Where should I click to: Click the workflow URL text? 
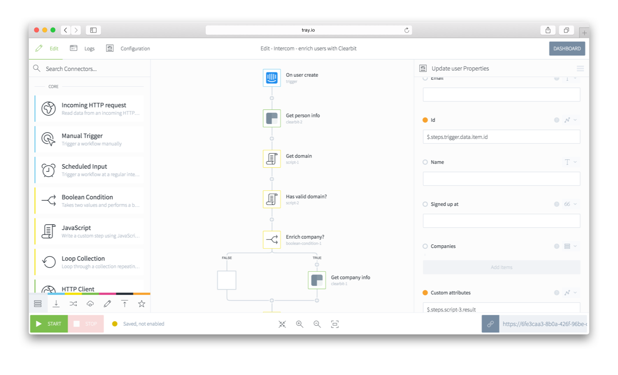click(544, 324)
